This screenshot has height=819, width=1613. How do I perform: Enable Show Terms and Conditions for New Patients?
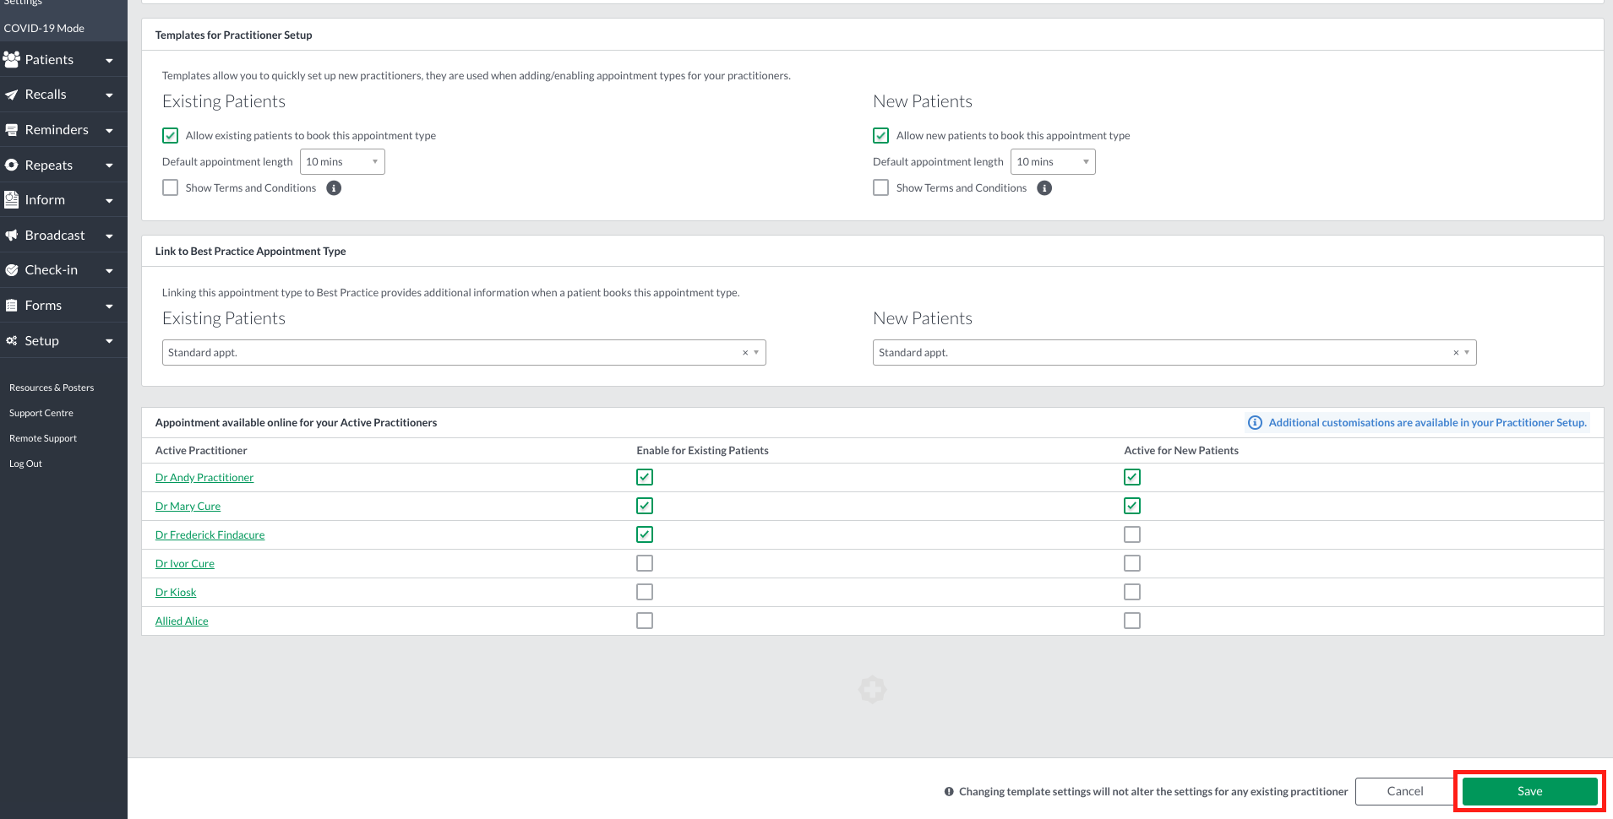881,187
